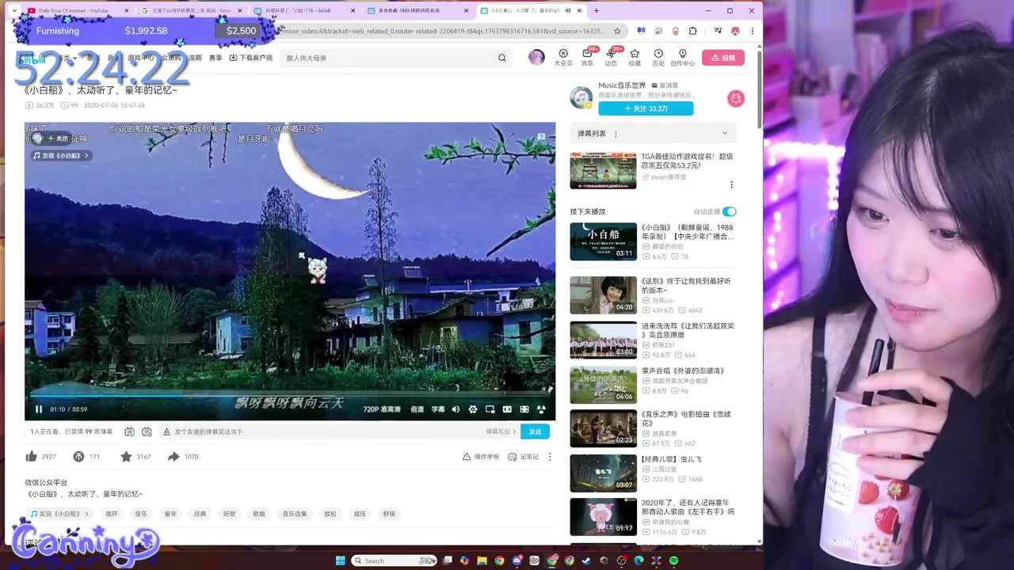The height and width of the screenshot is (570, 1014).
Task: Follow the uploader with 关注 33.3万 button
Action: (646, 108)
